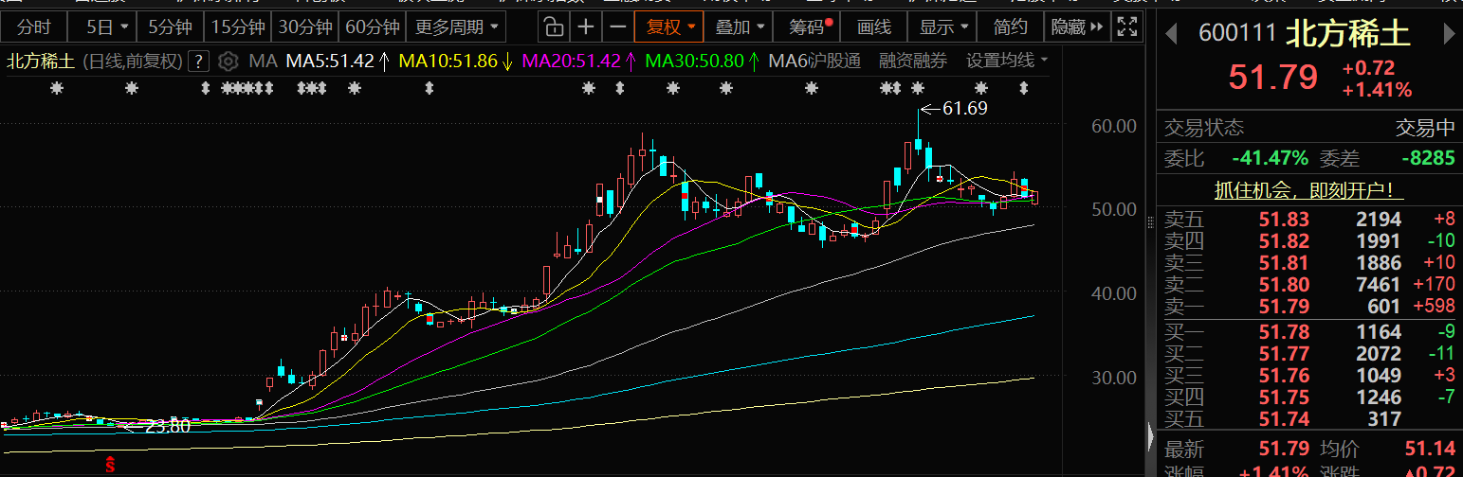This screenshot has width=1463, height=477.
Task: Switch to the 分时 tab
Action: pos(34,26)
